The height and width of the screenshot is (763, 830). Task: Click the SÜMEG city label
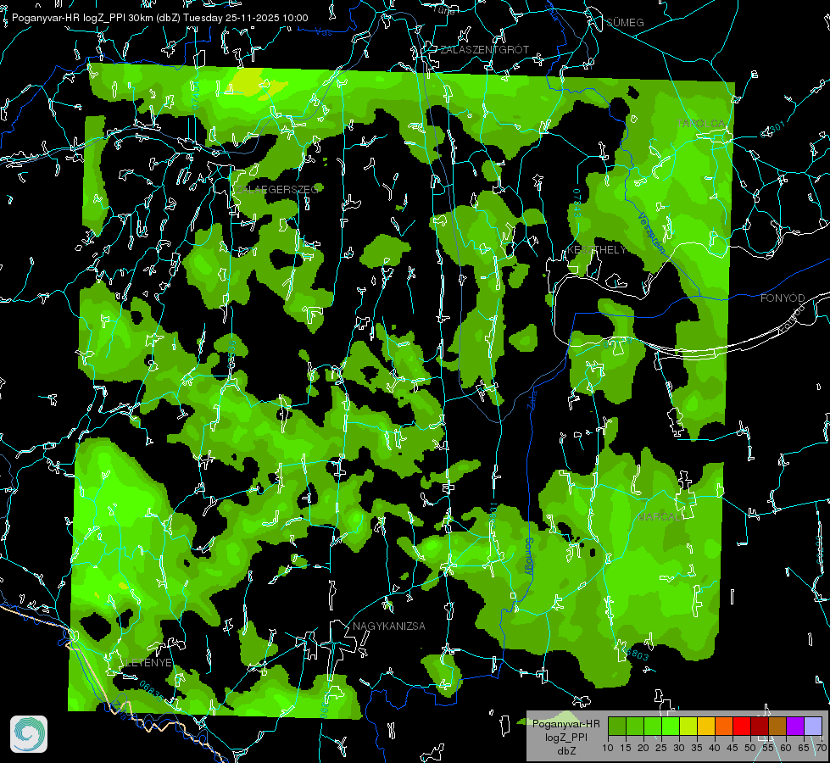(625, 22)
